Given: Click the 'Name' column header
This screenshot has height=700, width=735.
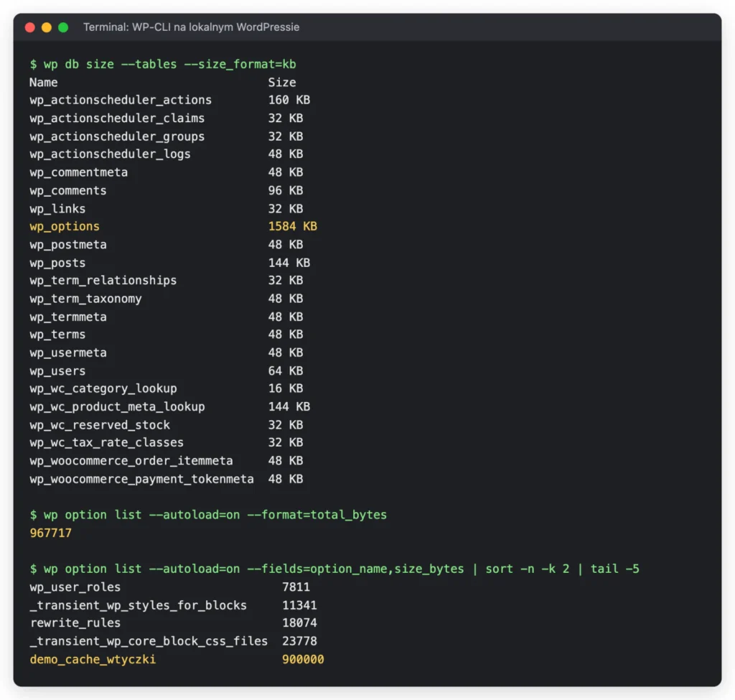Looking at the screenshot, I should click(x=44, y=83).
